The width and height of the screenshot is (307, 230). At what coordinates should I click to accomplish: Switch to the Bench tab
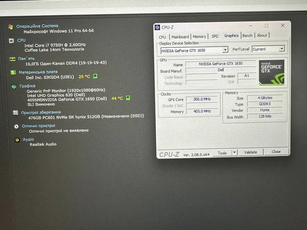coord(247,36)
